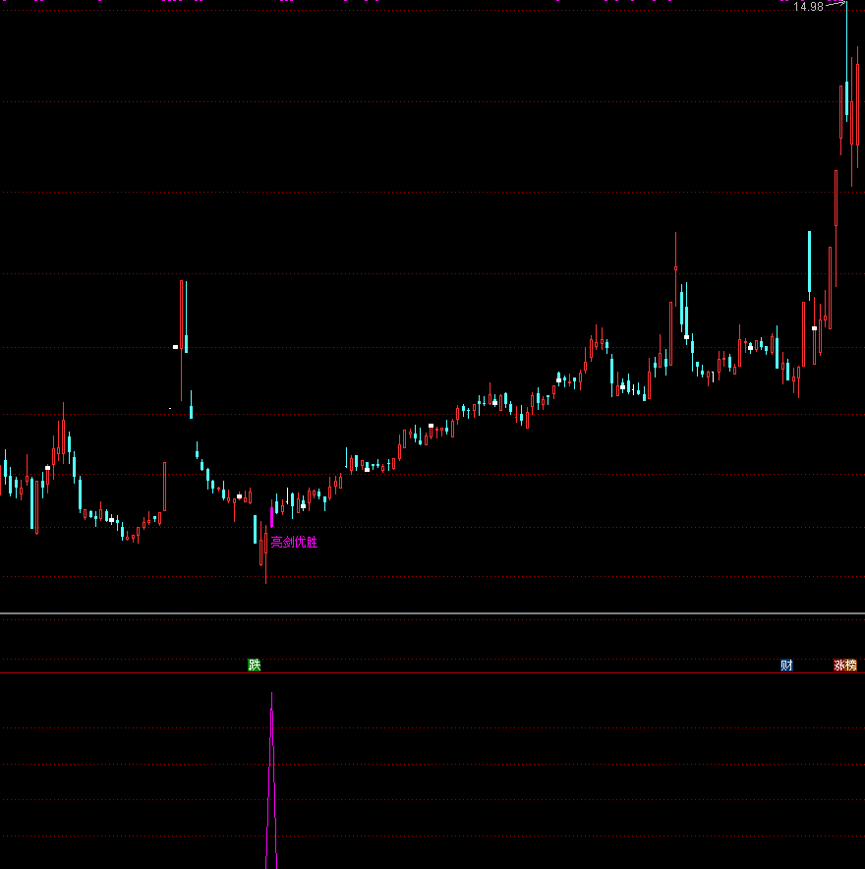Click the long red candle near left edge
Viewport: 865px width, 869px height.
(x=36, y=506)
